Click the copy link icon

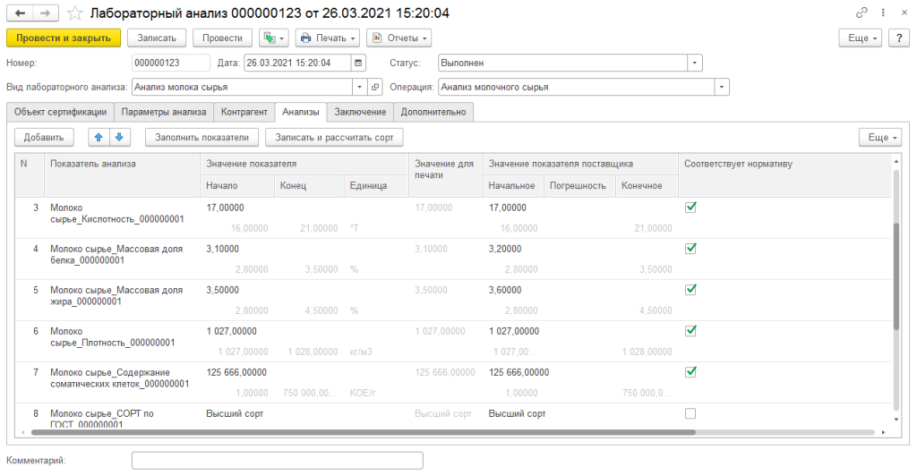[861, 13]
